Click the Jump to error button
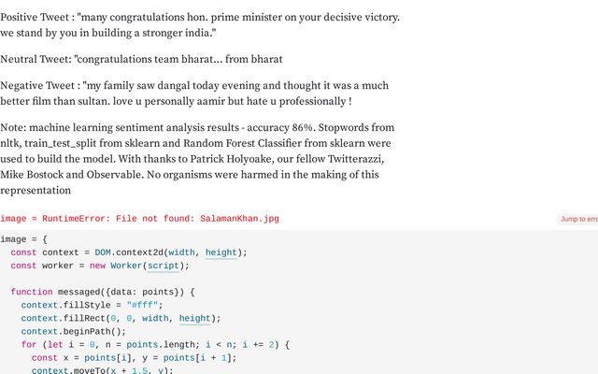This screenshot has height=374, width=598. point(577,219)
